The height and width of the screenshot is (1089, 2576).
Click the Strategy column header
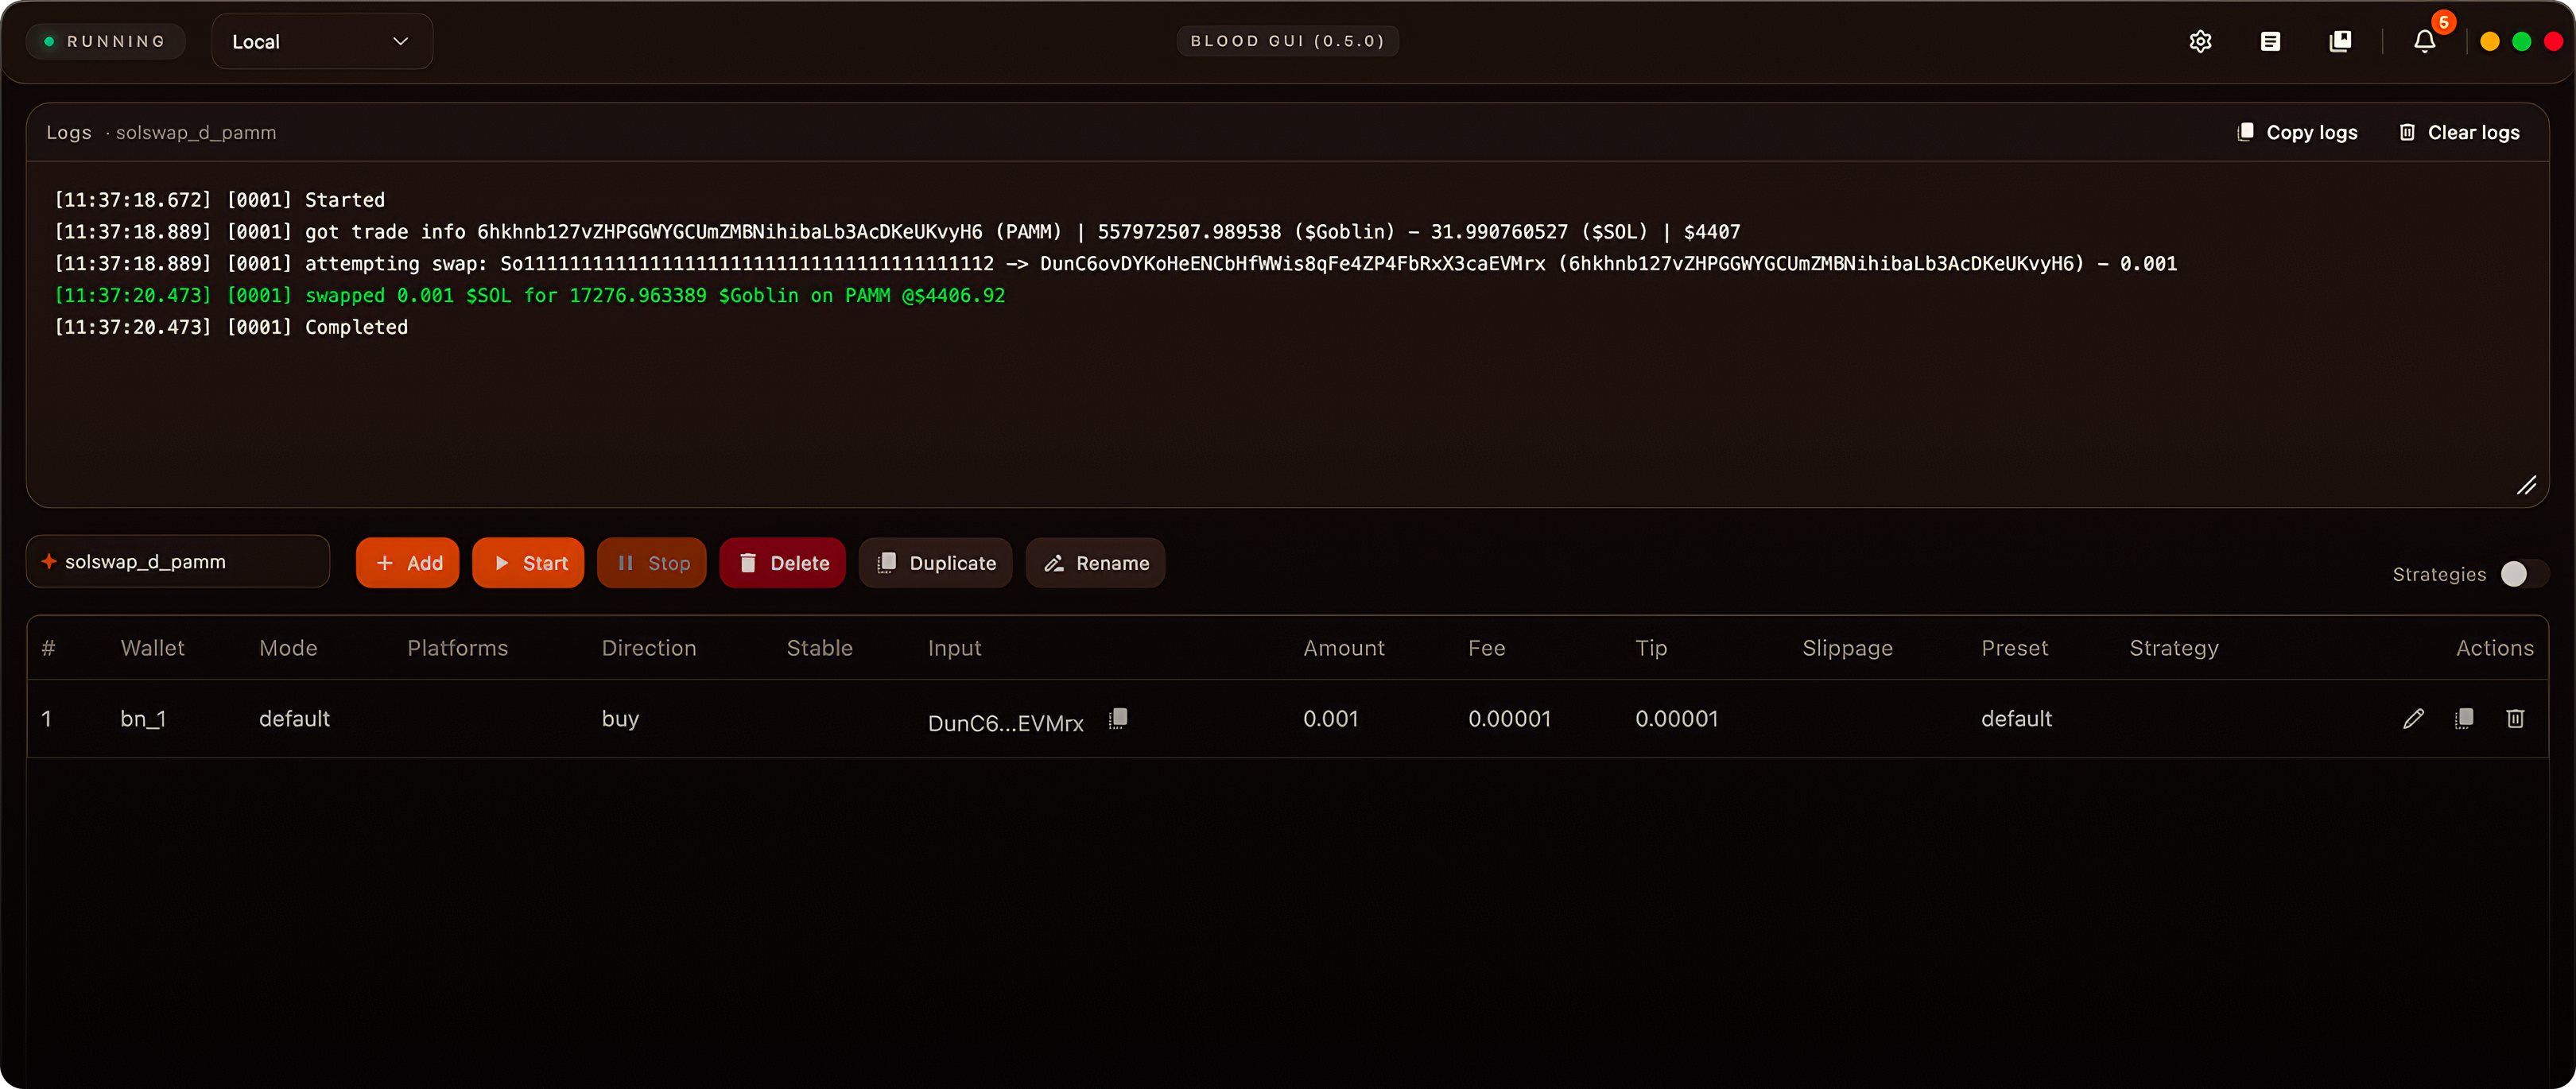tap(2174, 648)
